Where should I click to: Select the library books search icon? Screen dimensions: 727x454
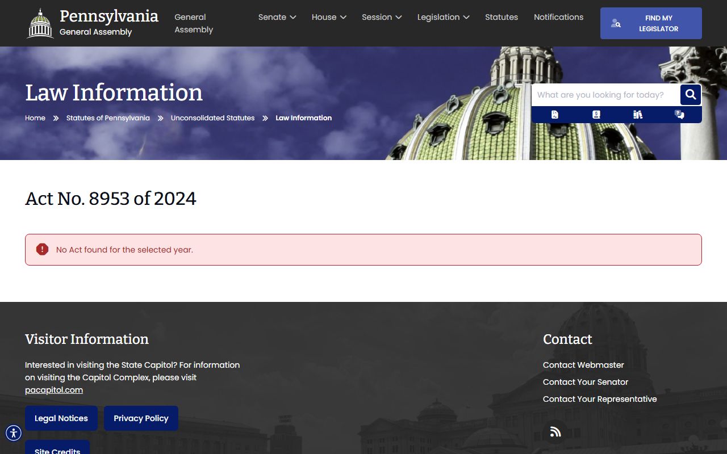coord(638,115)
